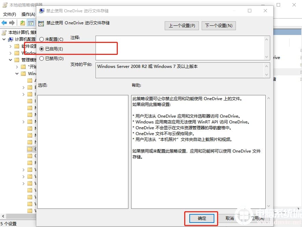302x227 pixels.
Task: Click inside the 注释 comment text box
Action: (180, 48)
